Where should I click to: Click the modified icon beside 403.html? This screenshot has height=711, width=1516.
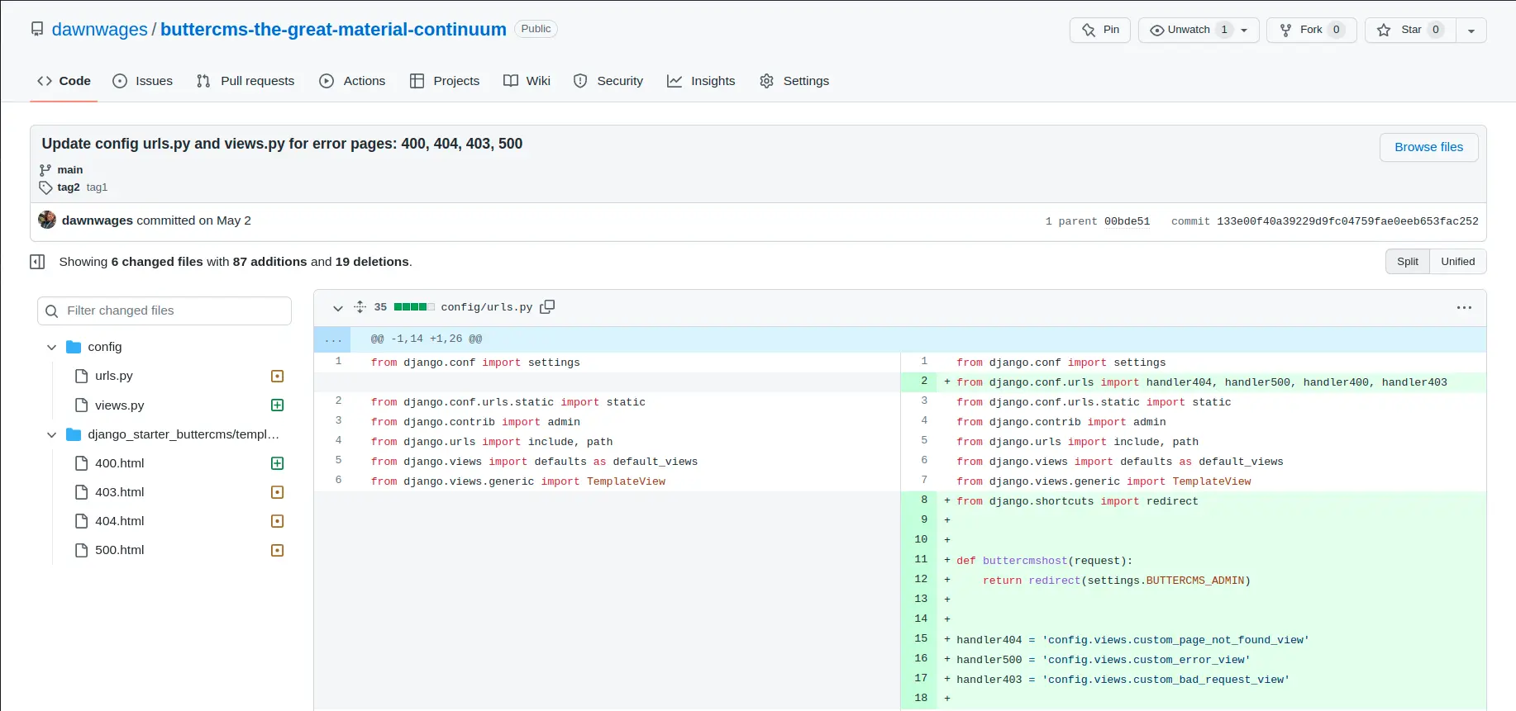[278, 492]
